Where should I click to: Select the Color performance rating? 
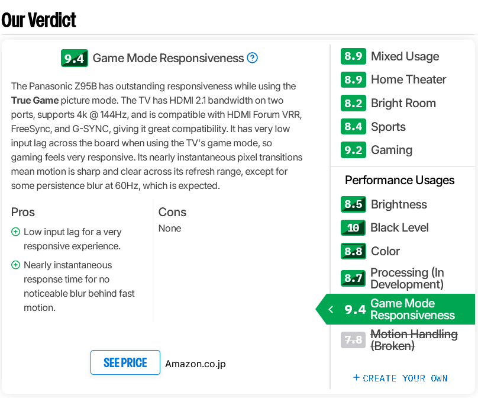385,251
